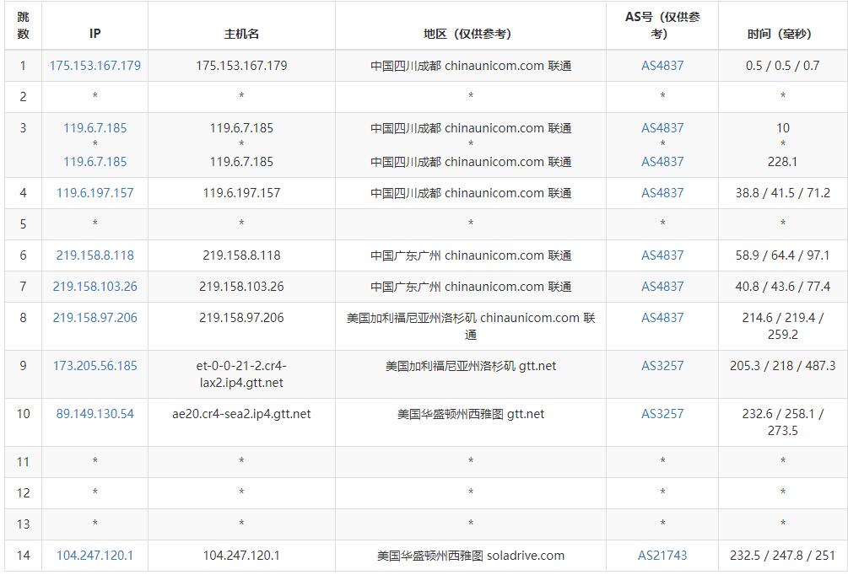848x575 pixels.
Task: Open the 89.149.130.54 IP link
Action: click(x=95, y=414)
